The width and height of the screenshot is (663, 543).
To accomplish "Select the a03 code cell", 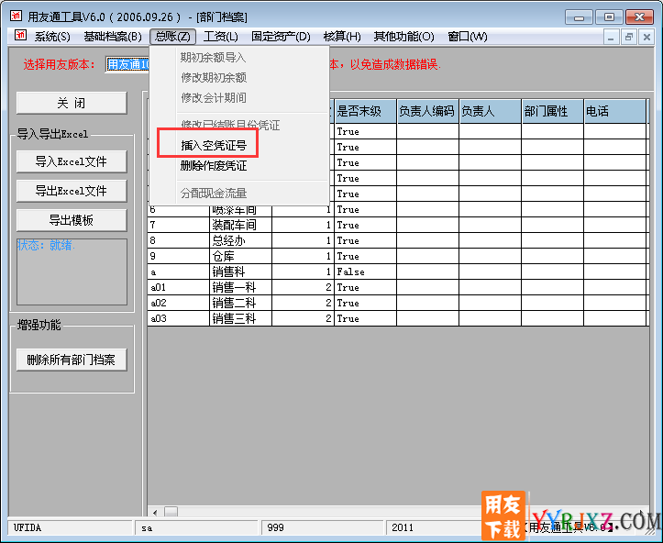I will pyautogui.click(x=178, y=318).
